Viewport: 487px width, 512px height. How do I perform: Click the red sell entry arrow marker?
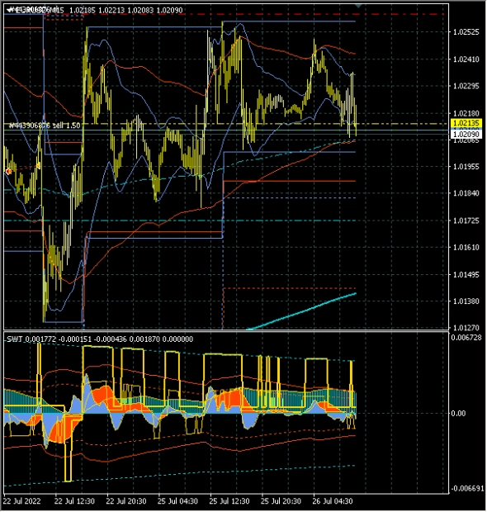(x=8, y=172)
